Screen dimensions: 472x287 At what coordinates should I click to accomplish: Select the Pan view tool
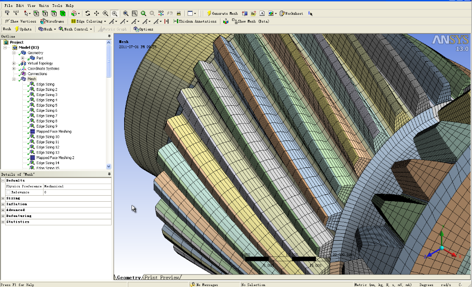click(96, 13)
